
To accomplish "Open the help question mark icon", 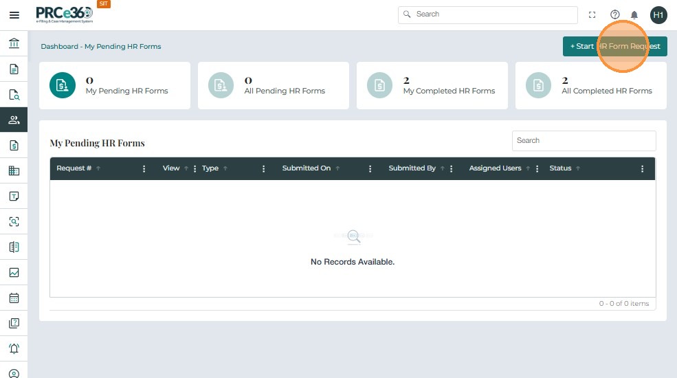I will [615, 14].
